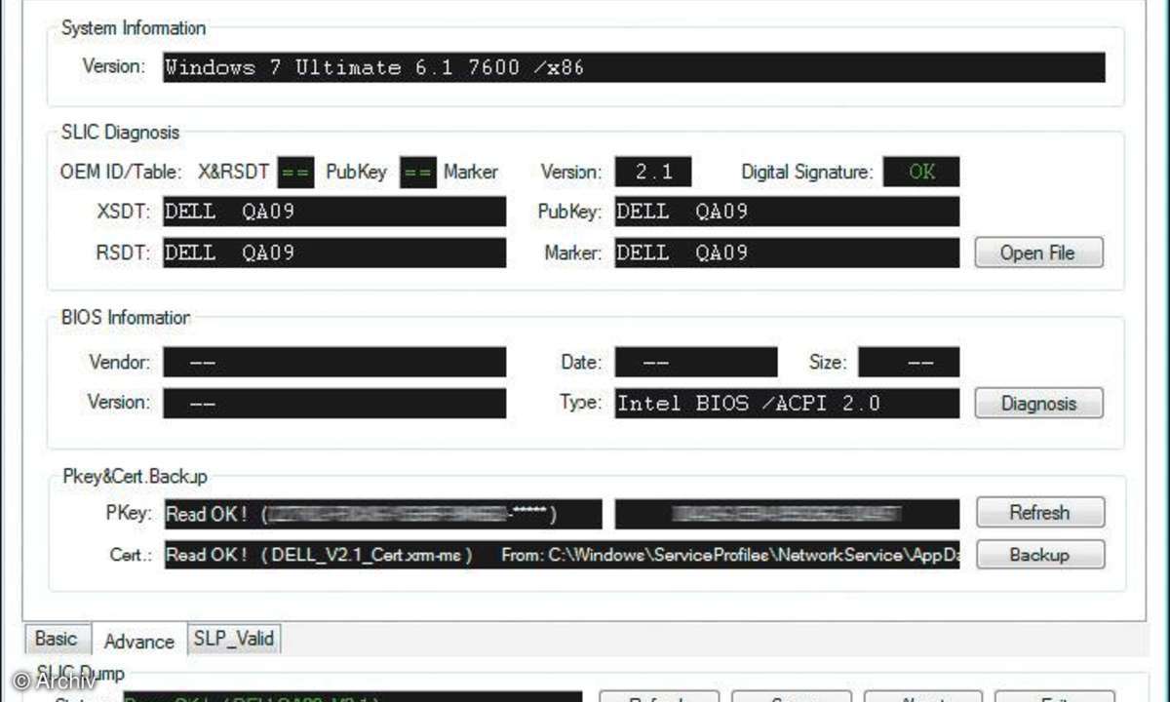The image size is (1170, 702).
Task: Click the PubKey field showing DELL QA09
Action: tap(787, 212)
